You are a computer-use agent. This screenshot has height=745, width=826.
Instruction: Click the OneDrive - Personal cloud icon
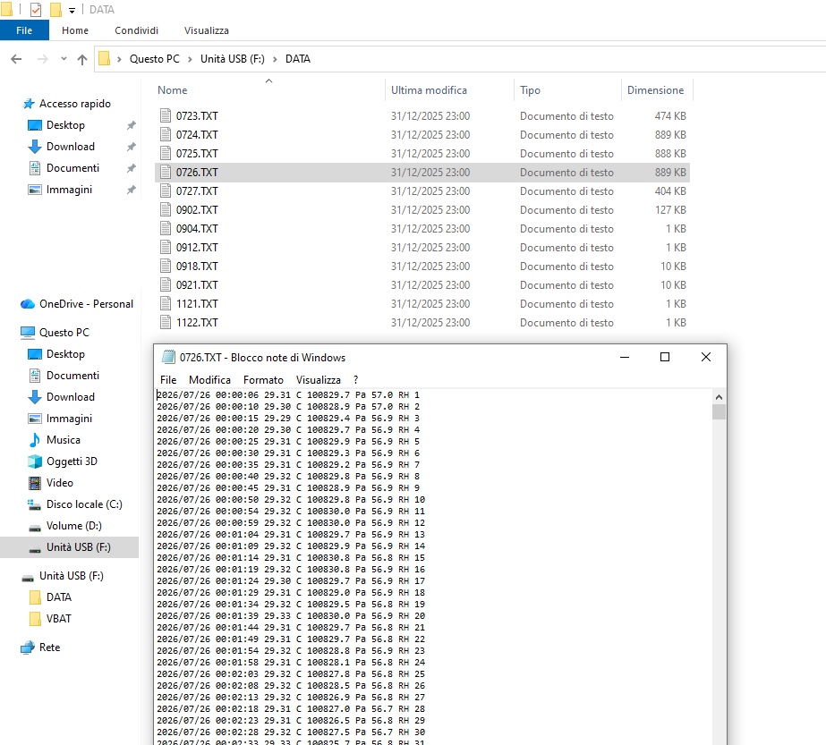(x=28, y=304)
